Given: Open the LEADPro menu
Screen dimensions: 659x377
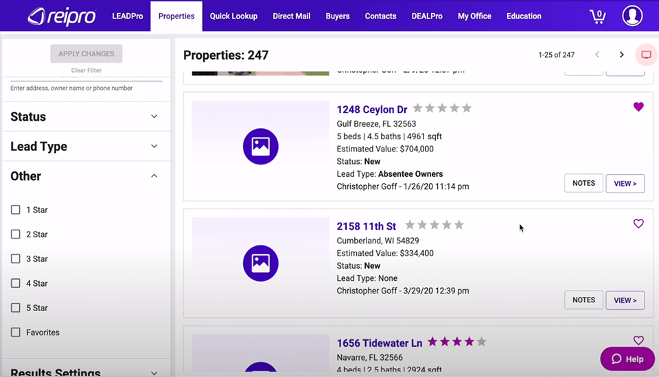Looking at the screenshot, I should tap(128, 16).
